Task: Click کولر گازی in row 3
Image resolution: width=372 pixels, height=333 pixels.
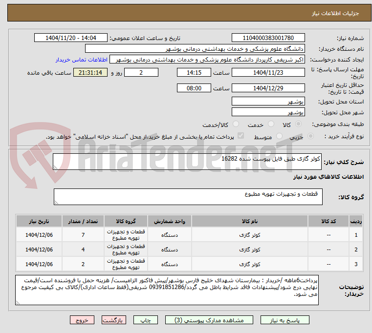Action: (x=250, y=264)
